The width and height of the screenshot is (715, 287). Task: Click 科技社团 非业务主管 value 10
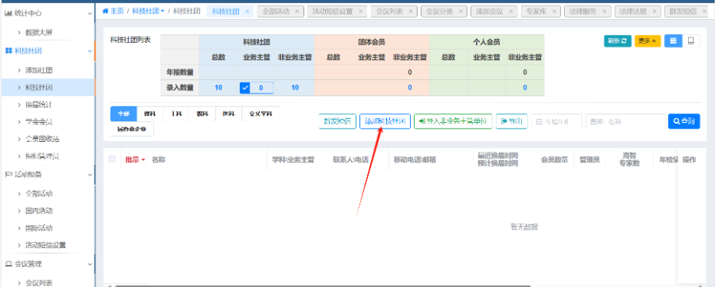tap(295, 88)
